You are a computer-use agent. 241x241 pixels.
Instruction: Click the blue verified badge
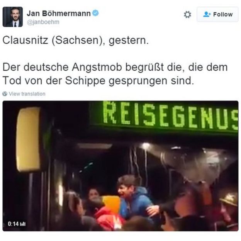pos(95,13)
